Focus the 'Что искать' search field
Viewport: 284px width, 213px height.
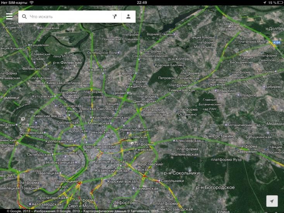[x=70, y=17]
